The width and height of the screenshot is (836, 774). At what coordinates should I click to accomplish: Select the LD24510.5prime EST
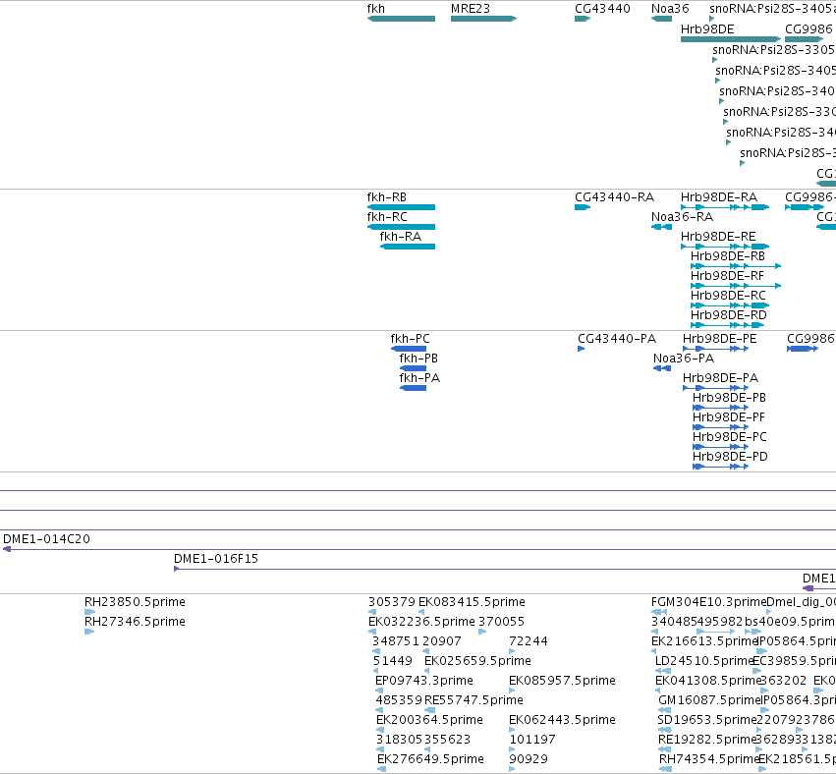pos(663,671)
